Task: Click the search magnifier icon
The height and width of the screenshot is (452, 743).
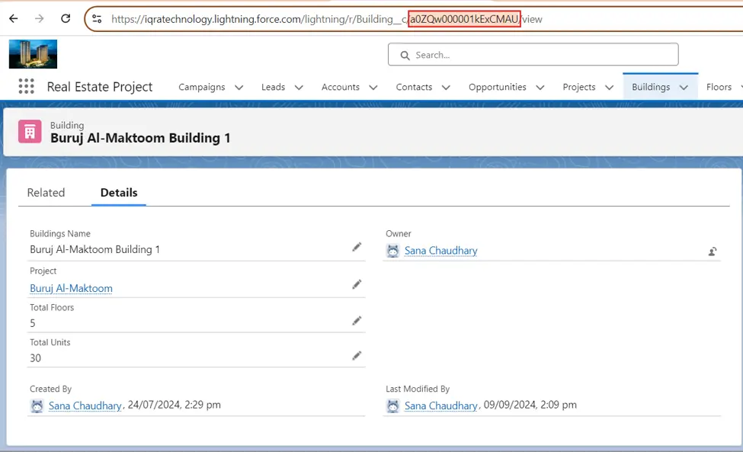Action: tap(405, 56)
